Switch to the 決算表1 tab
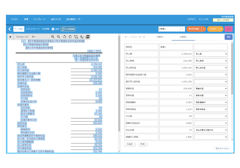Image resolution: width=240 pixels, height=168 pixels. 160,37
